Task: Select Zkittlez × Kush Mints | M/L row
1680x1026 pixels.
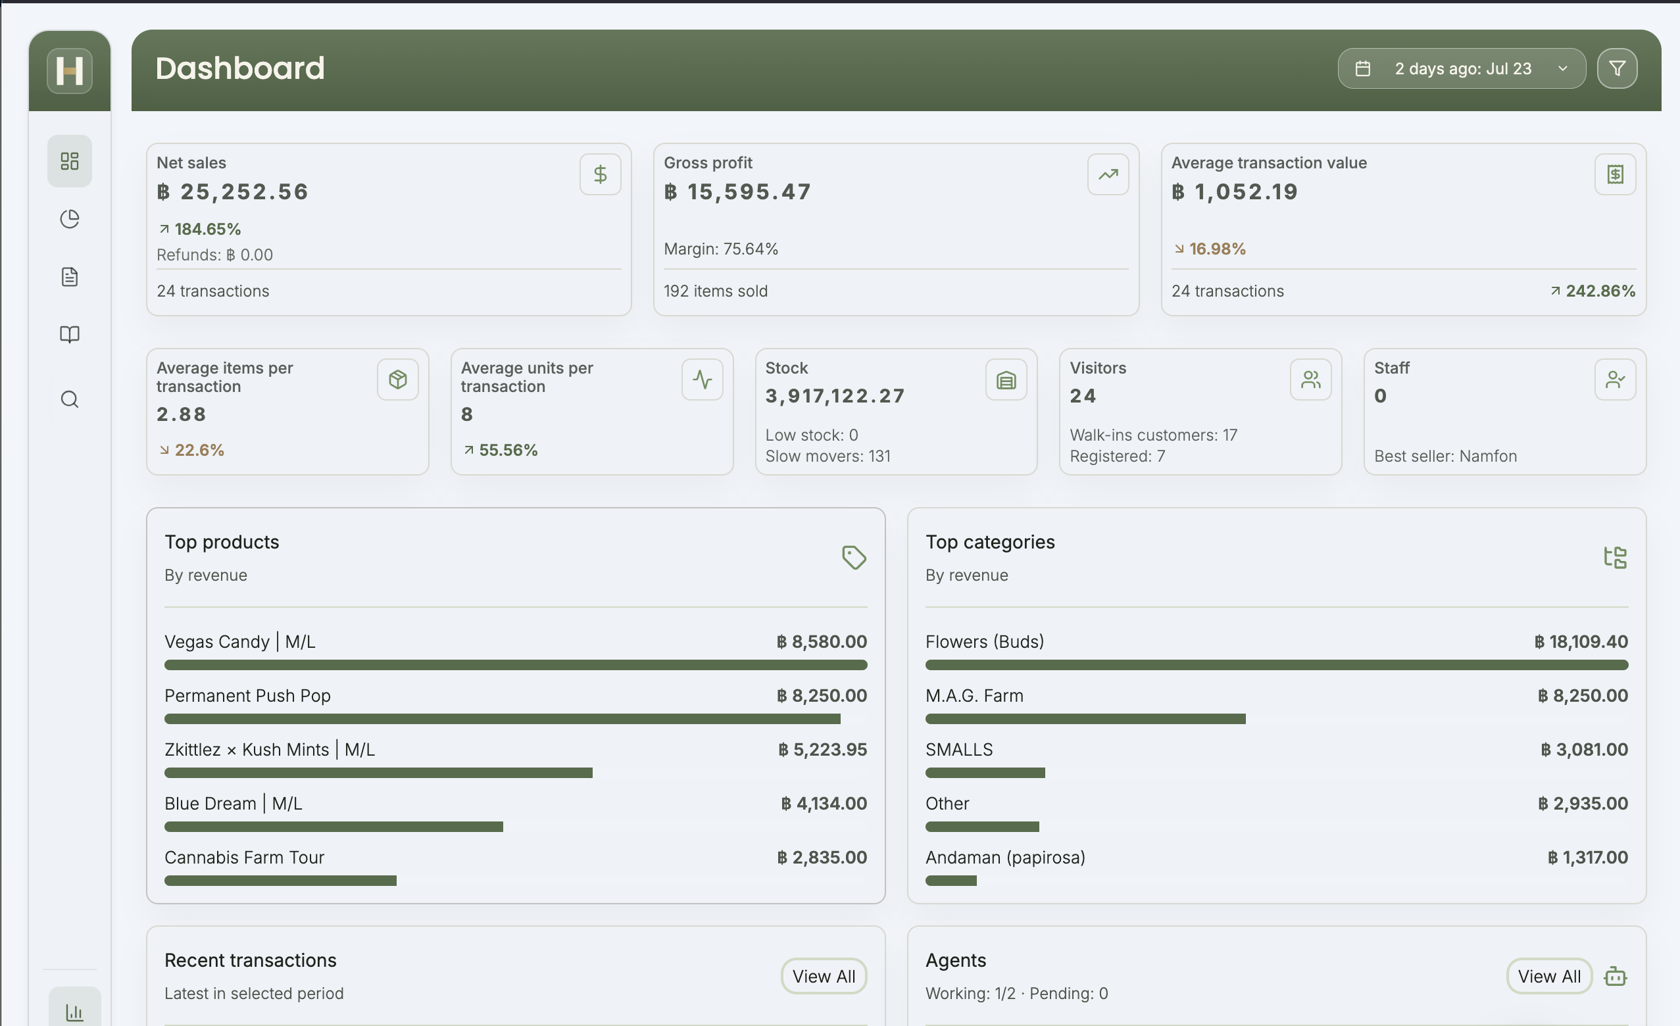Action: click(x=516, y=759)
